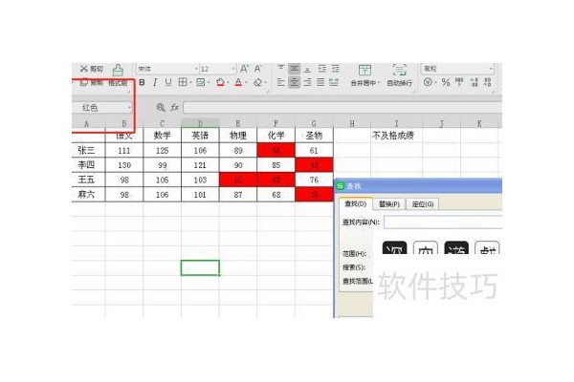Screen dimensions: 574x382
Task: Click the currency format icon
Action: (x=428, y=82)
